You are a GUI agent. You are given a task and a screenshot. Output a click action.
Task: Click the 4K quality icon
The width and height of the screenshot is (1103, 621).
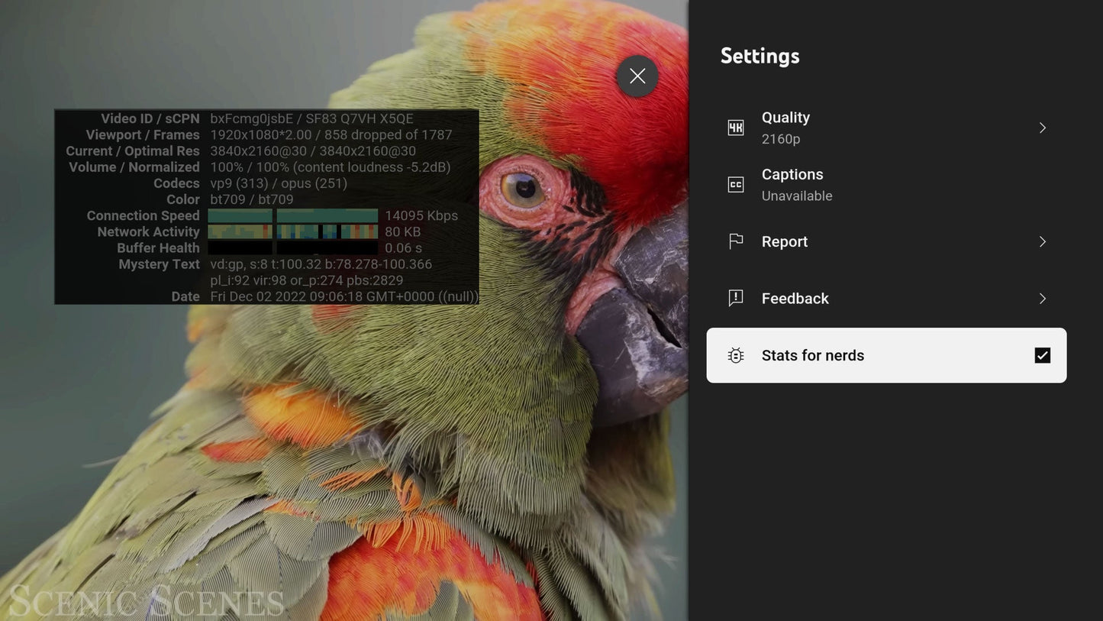[x=736, y=128]
